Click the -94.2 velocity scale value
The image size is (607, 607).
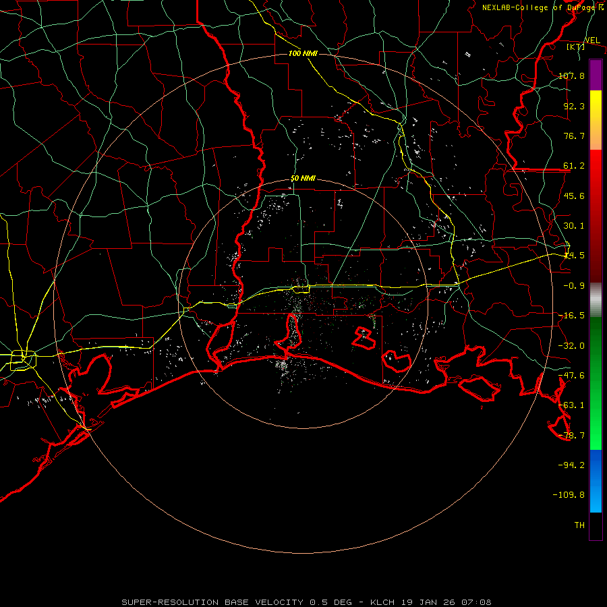tap(571, 465)
